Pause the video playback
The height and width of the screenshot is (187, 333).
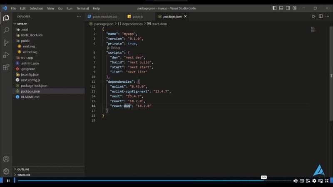8,181
